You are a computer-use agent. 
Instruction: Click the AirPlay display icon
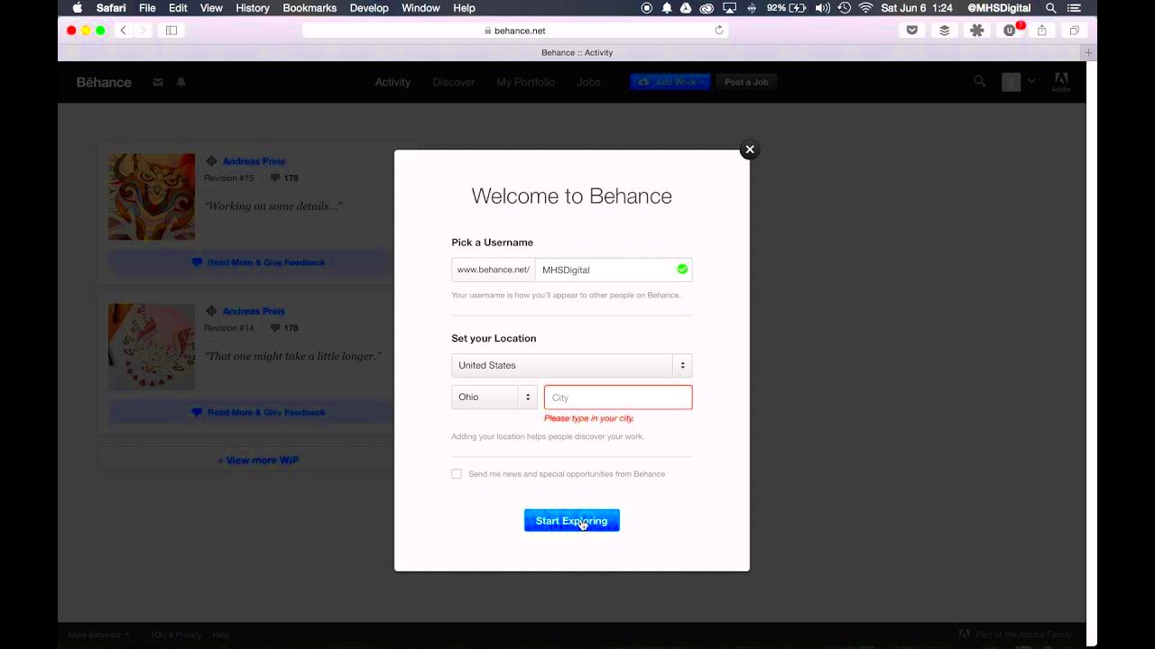[x=729, y=8]
